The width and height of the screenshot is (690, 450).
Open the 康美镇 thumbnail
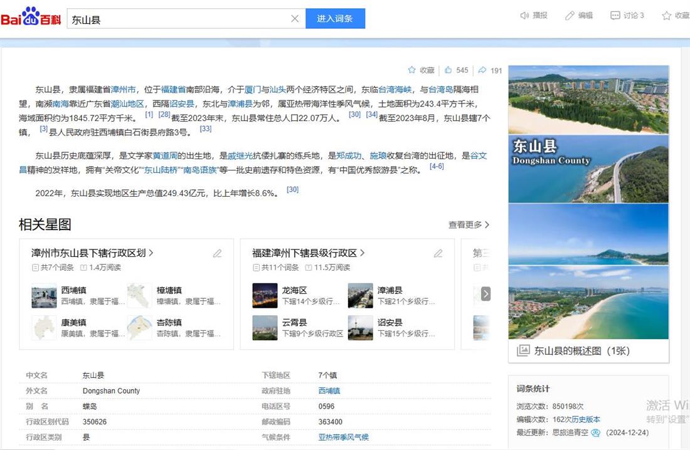[x=44, y=328]
